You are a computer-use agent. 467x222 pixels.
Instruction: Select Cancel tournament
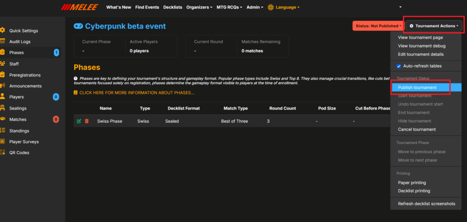[x=417, y=129]
